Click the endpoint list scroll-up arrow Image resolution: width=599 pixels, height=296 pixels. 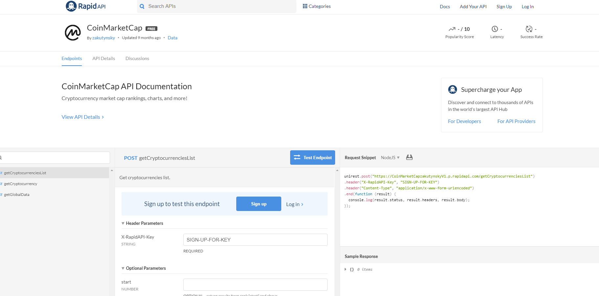(x=112, y=170)
